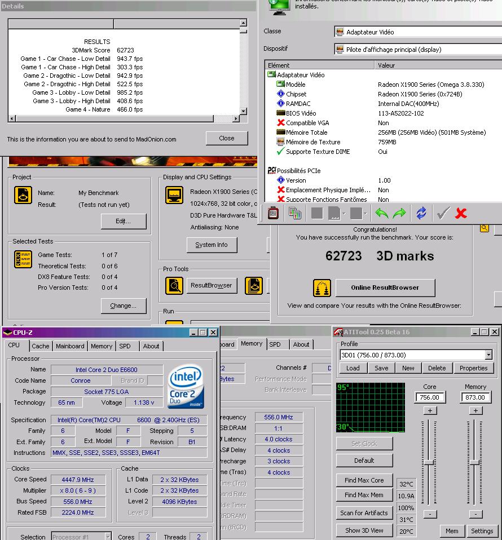Click the BIOS Vidéo chip icon
502x540 pixels.
(281, 113)
